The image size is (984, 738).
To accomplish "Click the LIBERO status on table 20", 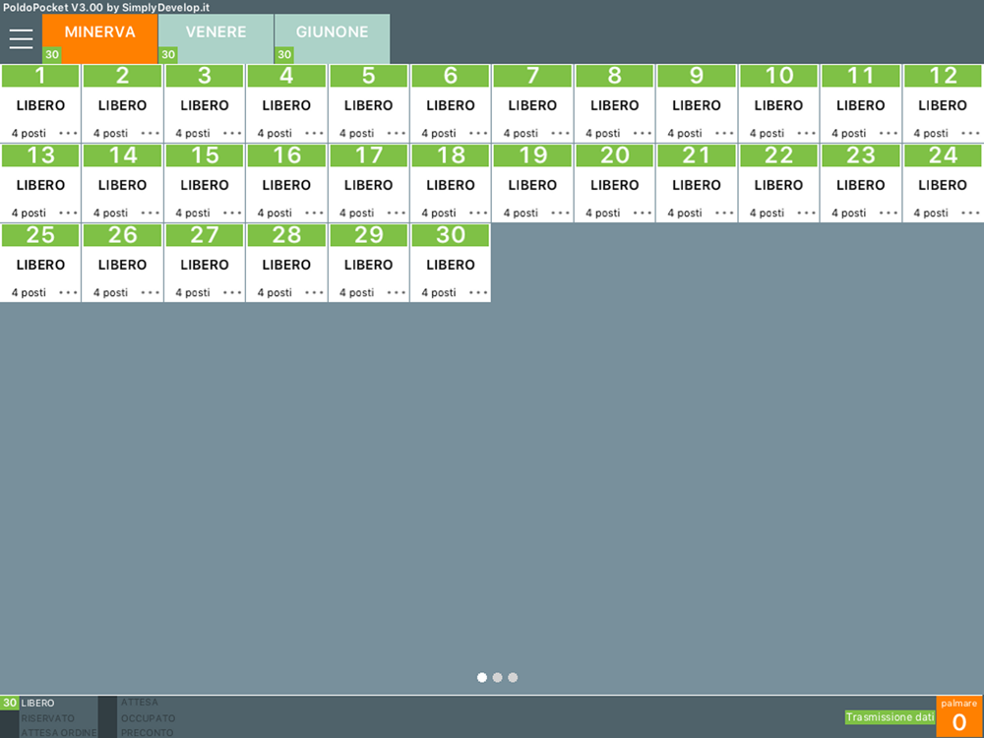I will (614, 185).
